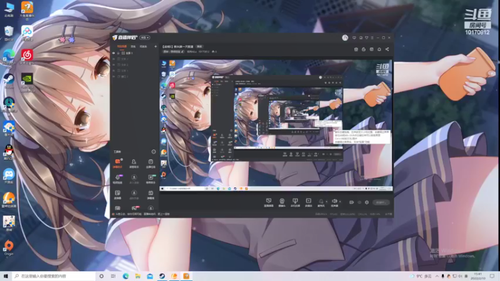Image resolution: width=500 pixels, height=281 pixels.
Task: Click the Windows taskbar search box
Action: click(x=54, y=276)
